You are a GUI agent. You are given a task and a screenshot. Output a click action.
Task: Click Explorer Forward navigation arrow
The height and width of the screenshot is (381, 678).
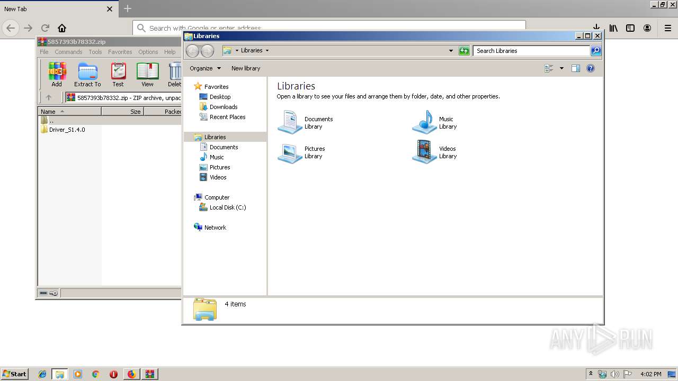click(207, 51)
